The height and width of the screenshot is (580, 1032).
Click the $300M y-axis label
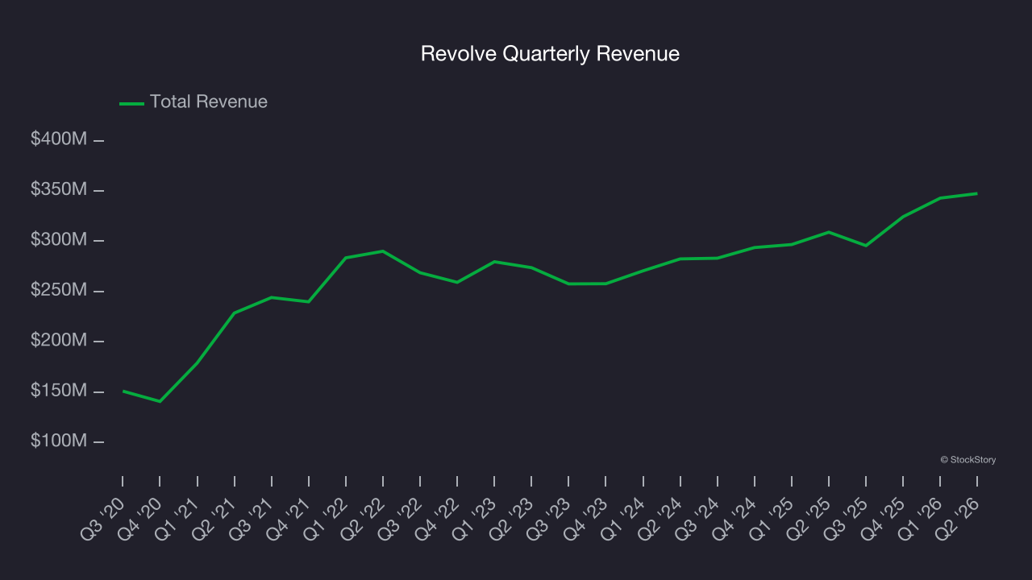tap(59, 240)
